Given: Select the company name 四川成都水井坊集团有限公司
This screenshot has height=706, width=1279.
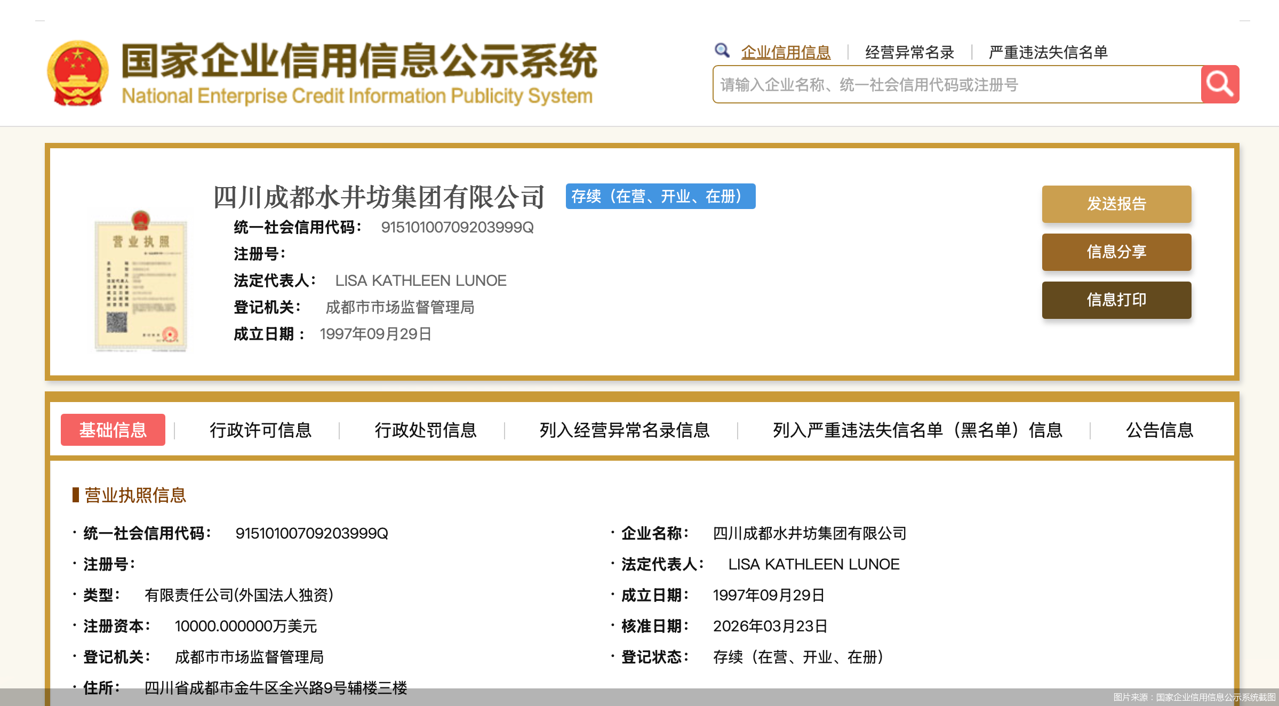Looking at the screenshot, I should pos(377,196).
